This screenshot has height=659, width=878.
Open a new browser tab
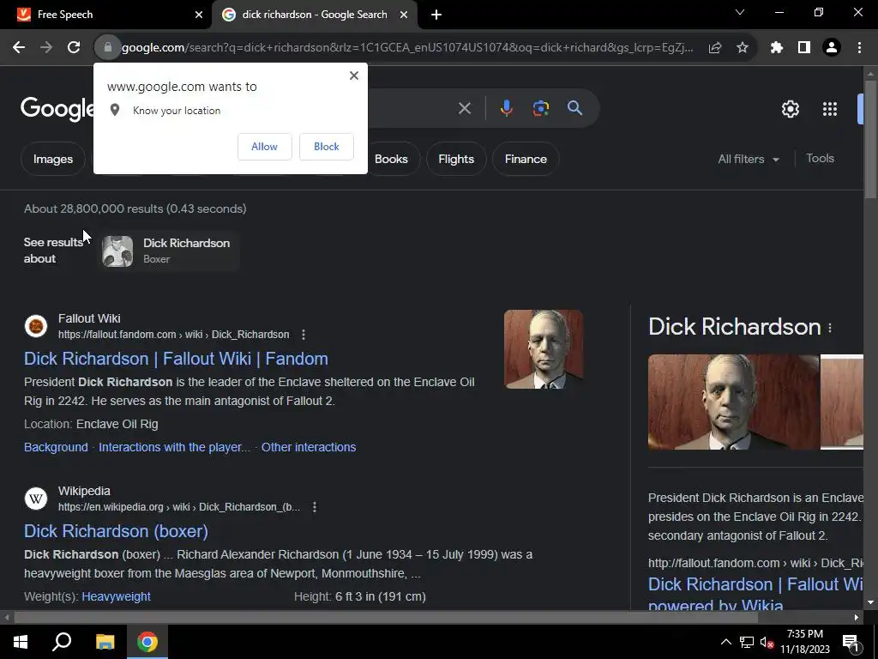click(x=436, y=15)
